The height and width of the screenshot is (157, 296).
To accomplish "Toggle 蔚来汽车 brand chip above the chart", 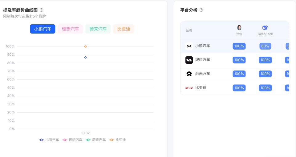I will (x=98, y=29).
